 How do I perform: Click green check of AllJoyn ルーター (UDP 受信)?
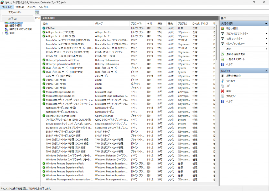pyautogui.click(x=44, y=36)
